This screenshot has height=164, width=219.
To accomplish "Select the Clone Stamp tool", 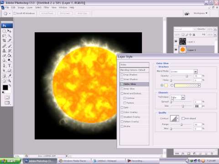I will click(4, 51).
